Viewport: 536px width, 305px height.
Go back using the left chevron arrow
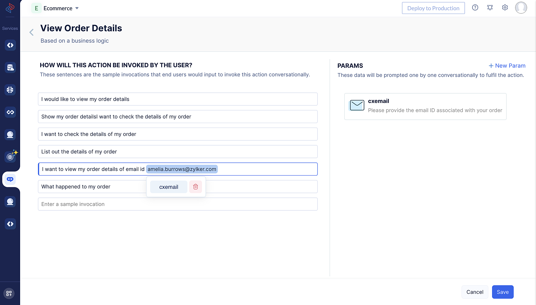click(x=32, y=32)
